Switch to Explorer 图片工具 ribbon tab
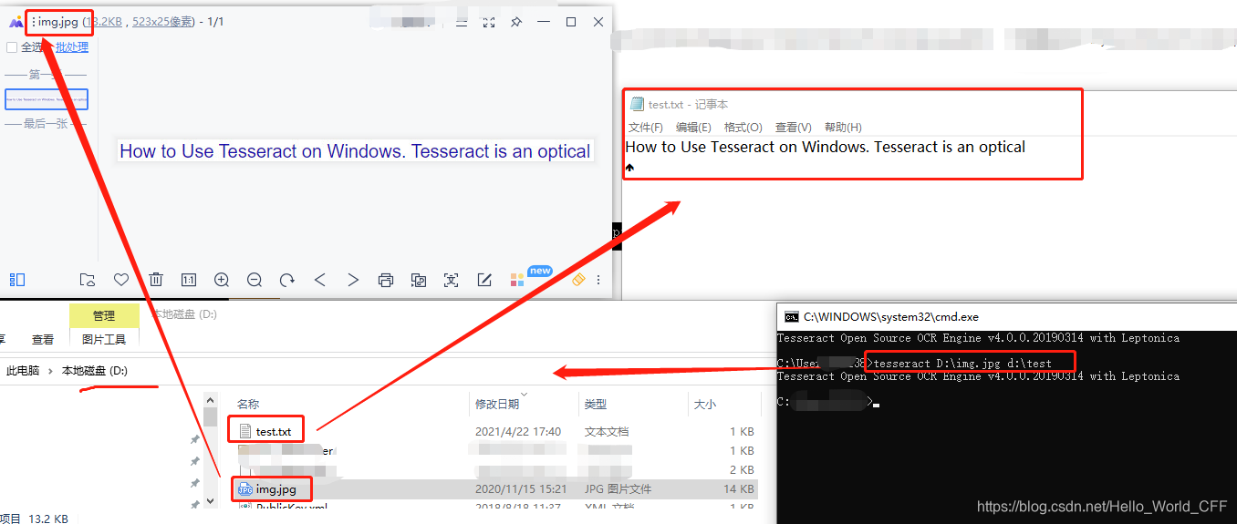This screenshot has width=1237, height=524. pyautogui.click(x=104, y=339)
